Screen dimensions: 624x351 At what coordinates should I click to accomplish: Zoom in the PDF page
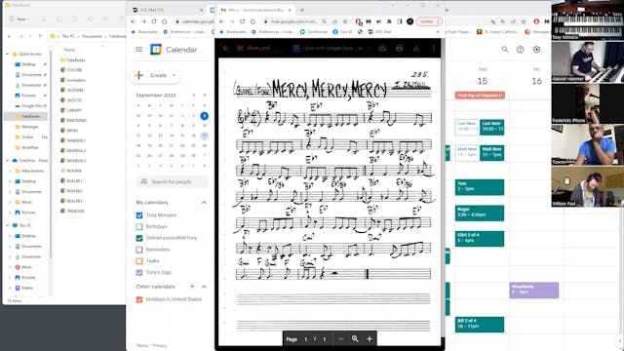370,338
